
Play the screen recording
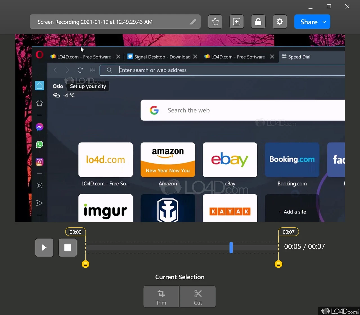click(44, 247)
